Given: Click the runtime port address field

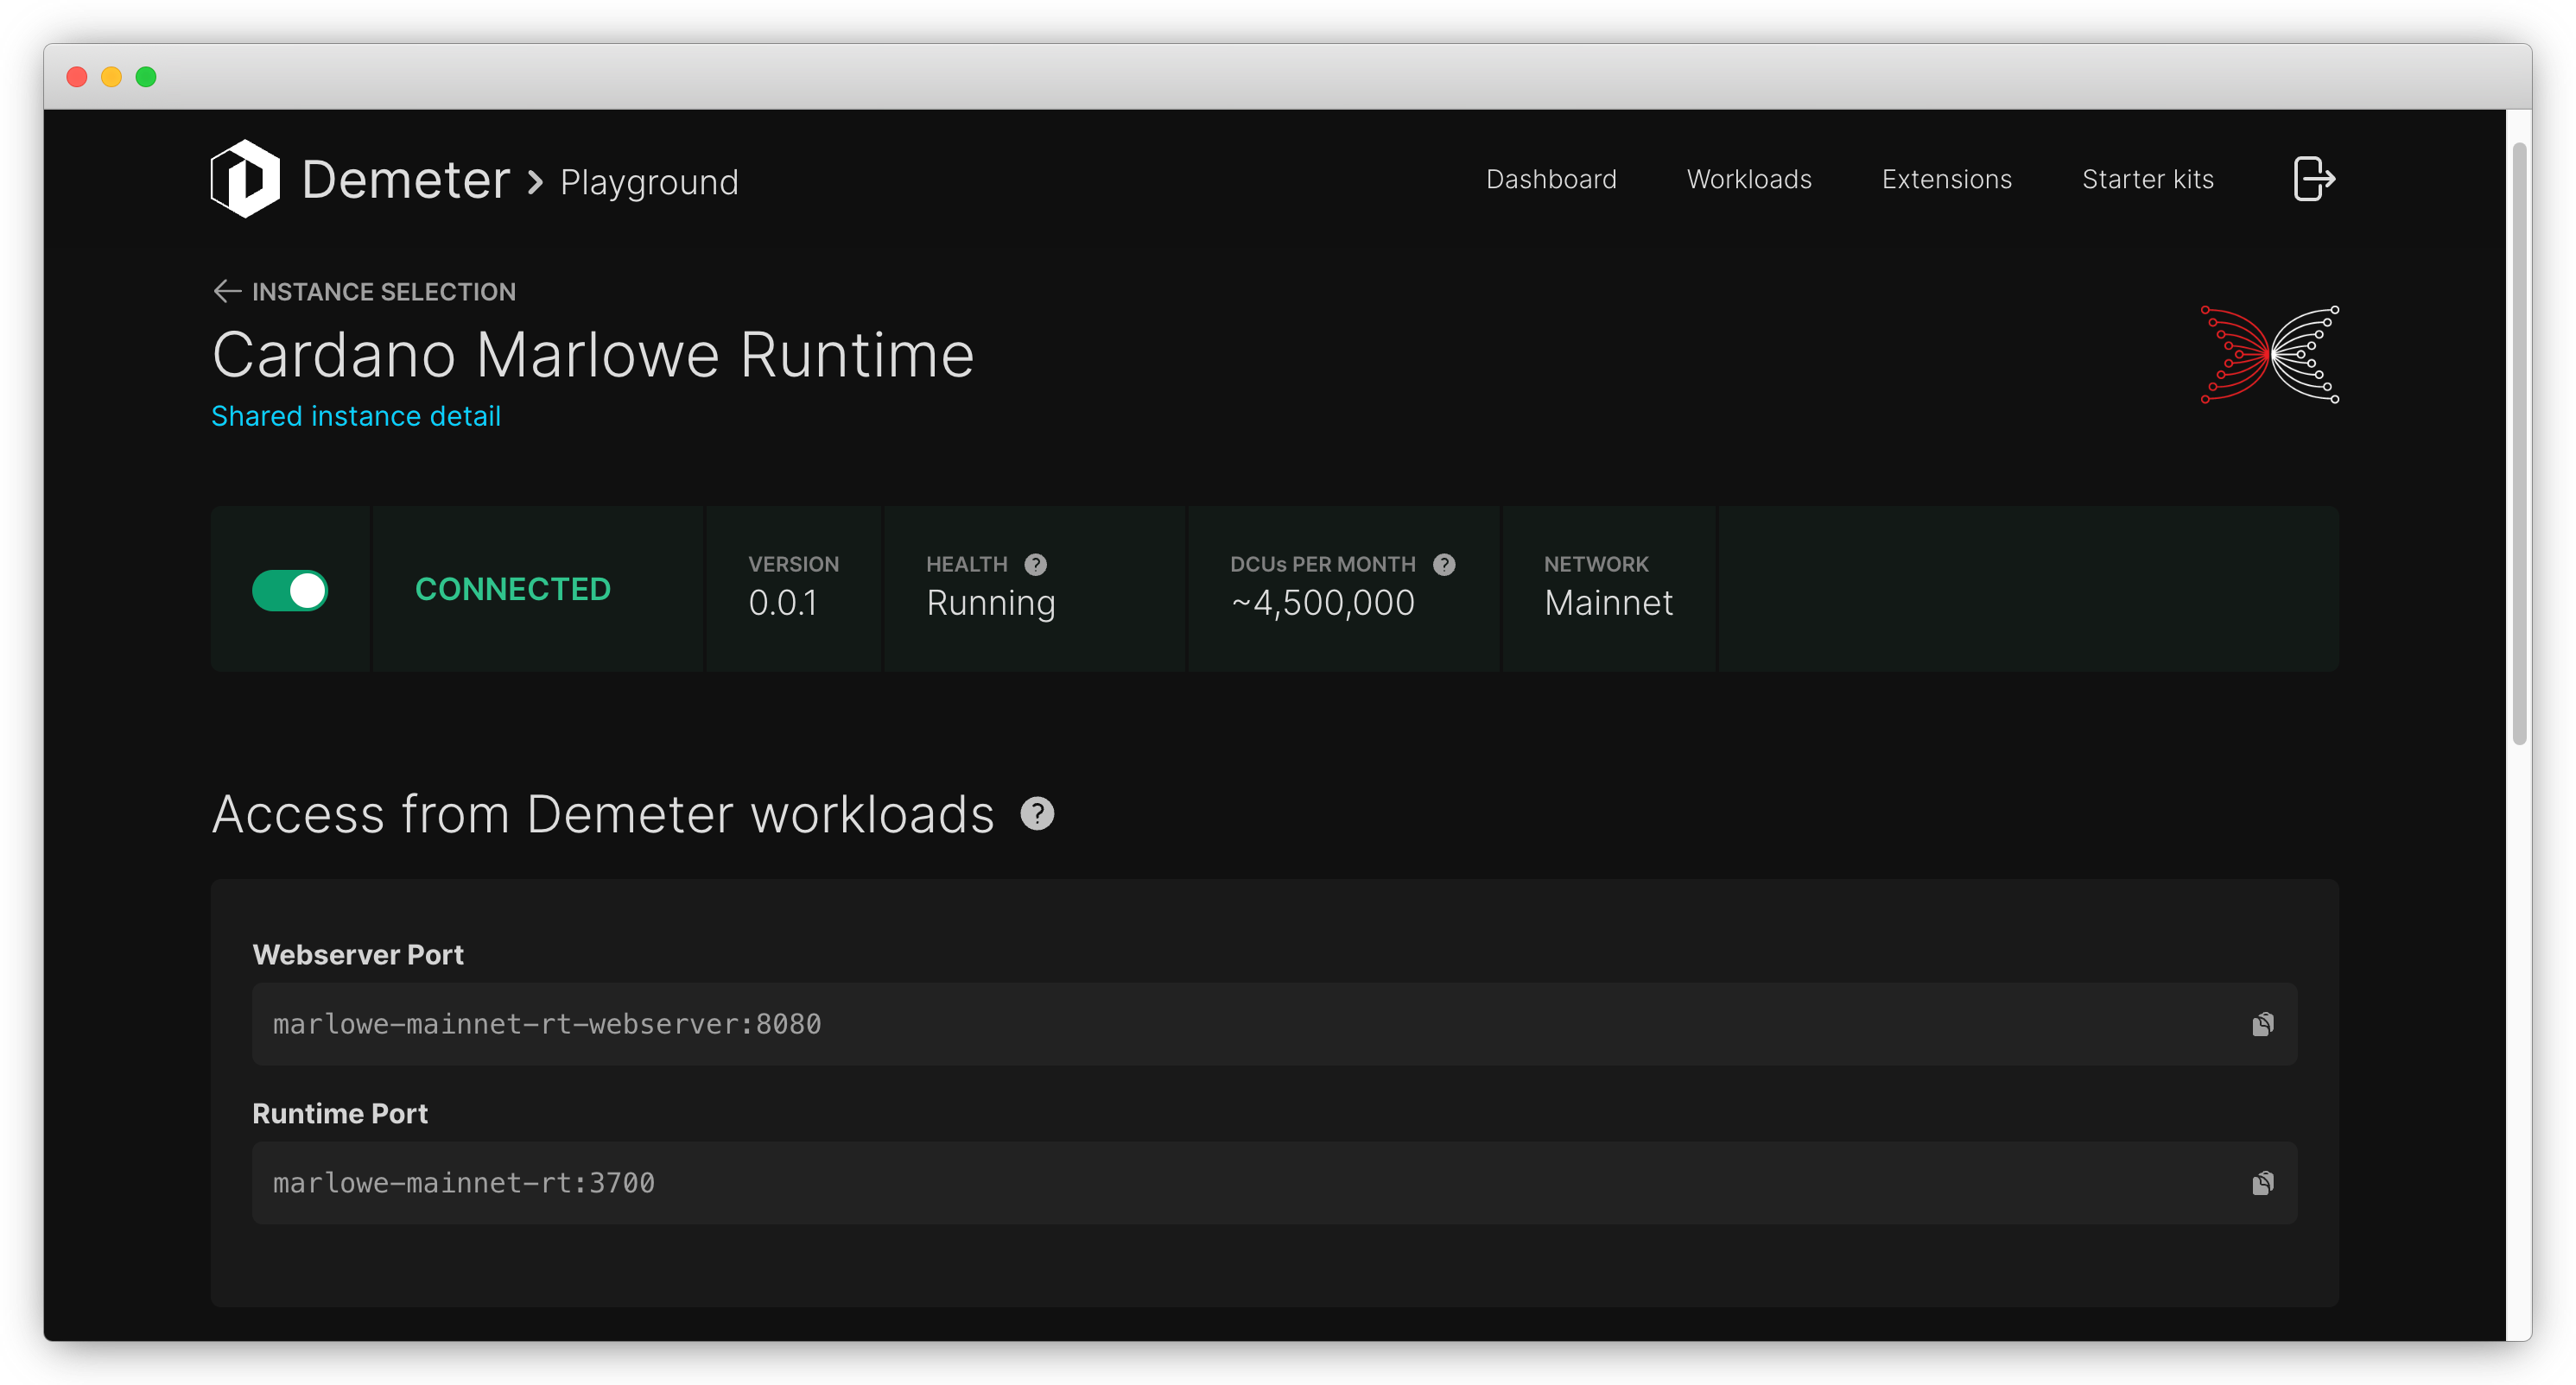Looking at the screenshot, I should click(x=1274, y=1183).
